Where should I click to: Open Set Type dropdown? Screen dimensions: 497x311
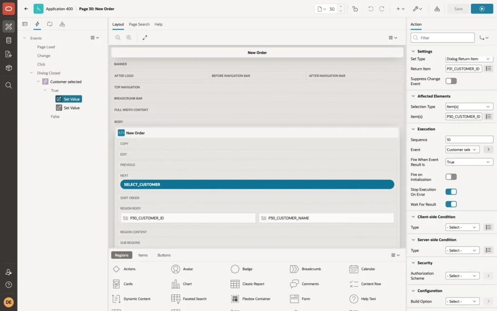(469, 59)
